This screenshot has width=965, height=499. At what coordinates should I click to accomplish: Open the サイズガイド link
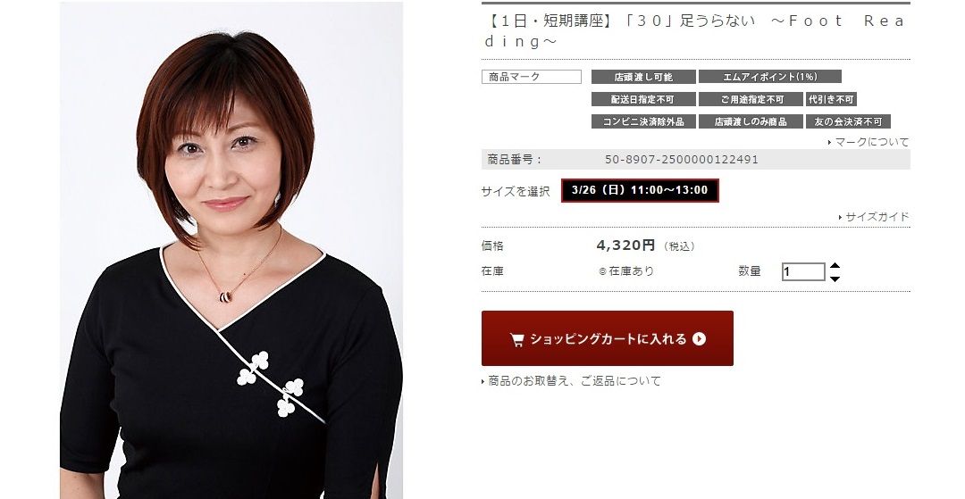tap(874, 217)
